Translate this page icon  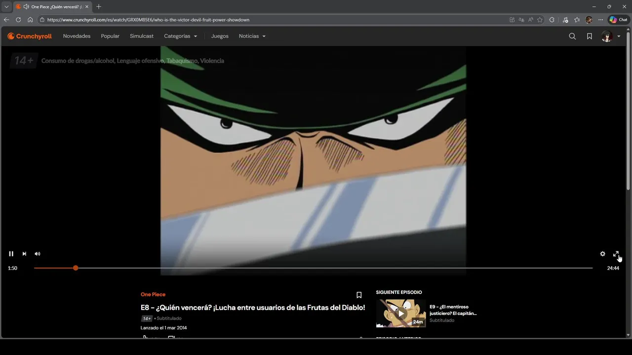tap(521, 20)
